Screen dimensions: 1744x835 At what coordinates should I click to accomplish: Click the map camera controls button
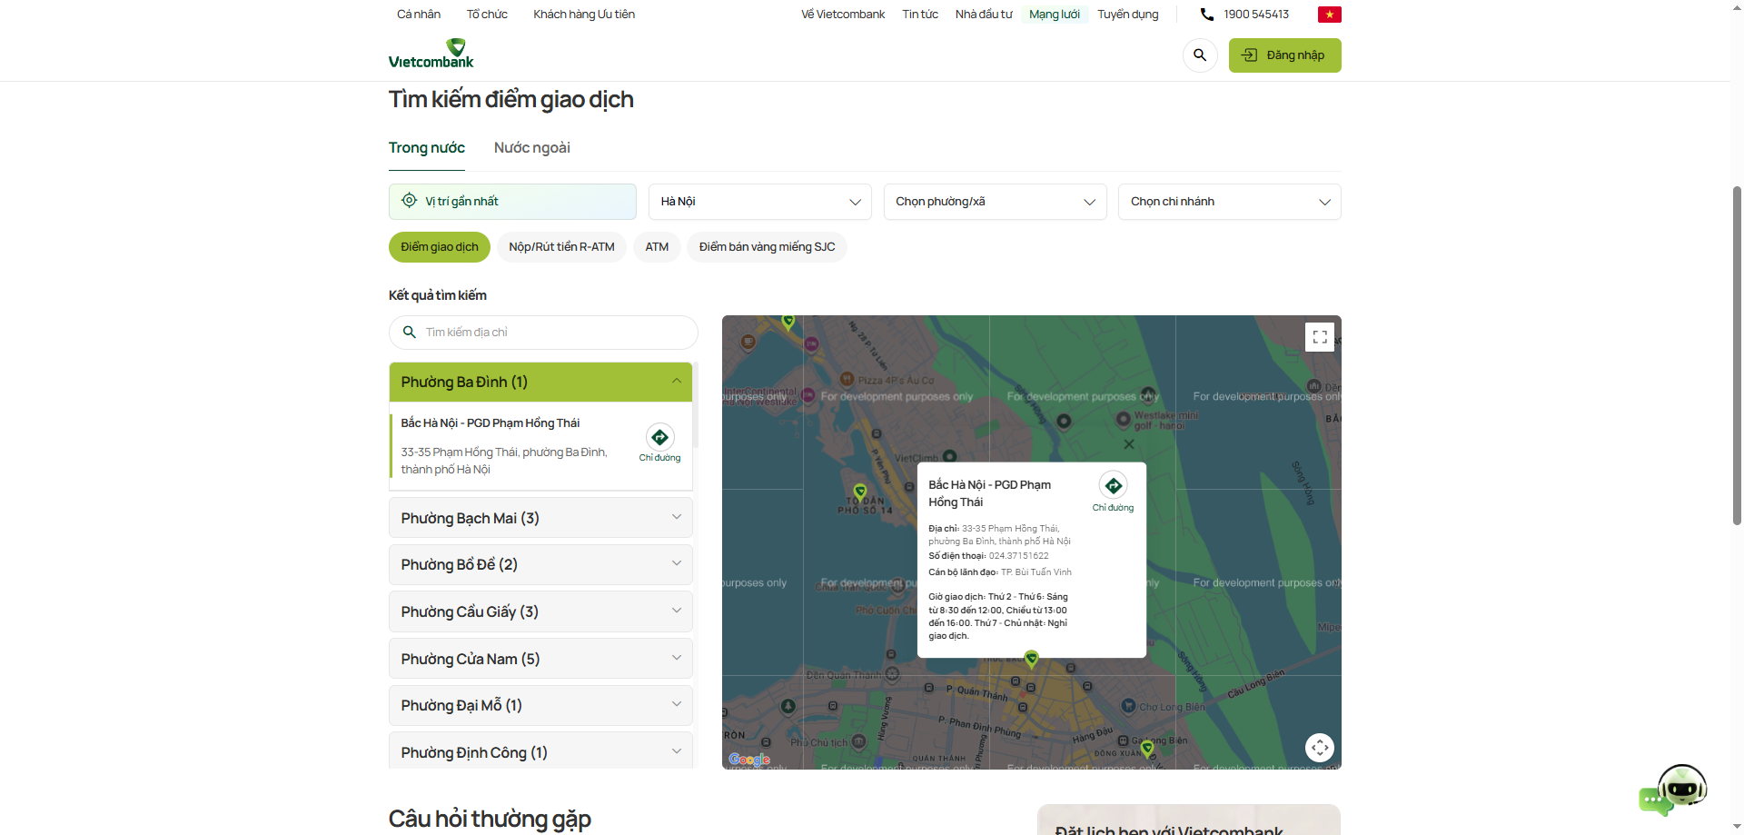(1319, 747)
